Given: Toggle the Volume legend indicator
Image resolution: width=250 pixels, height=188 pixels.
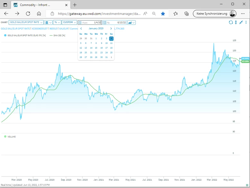Looking at the screenshot, I should point(10,136).
